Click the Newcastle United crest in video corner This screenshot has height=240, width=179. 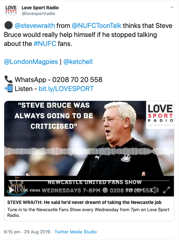click(16, 186)
